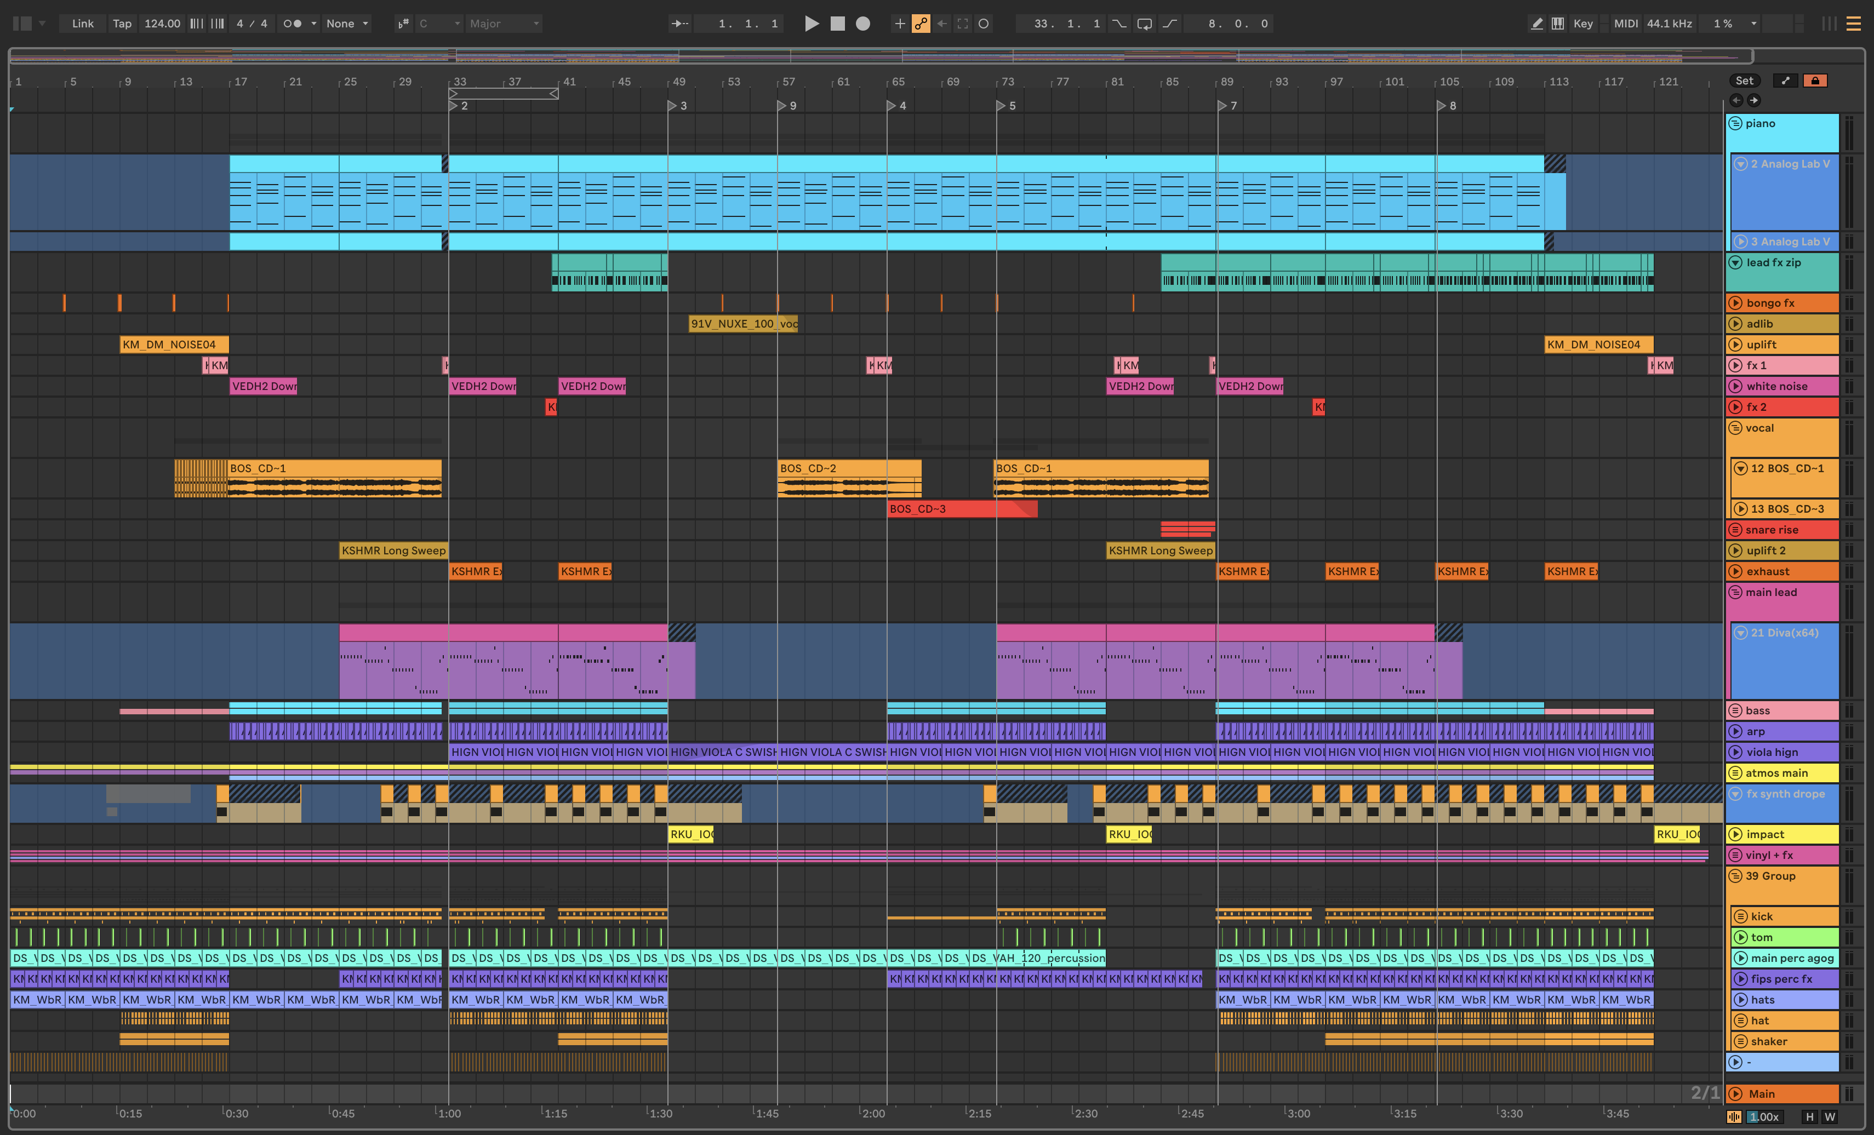Click the Scale Mode flat-sharp icon
Screen dimensions: 1874x1135
tap(403, 24)
